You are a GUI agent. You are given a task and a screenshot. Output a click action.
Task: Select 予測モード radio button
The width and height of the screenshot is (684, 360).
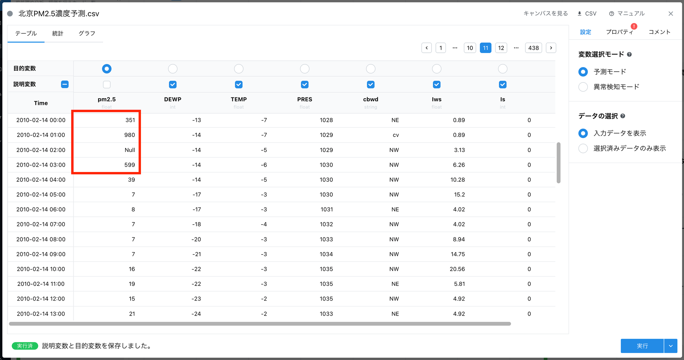click(583, 72)
